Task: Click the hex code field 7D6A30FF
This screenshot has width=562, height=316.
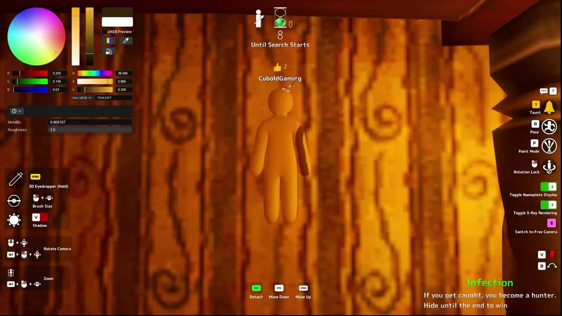Action: pyautogui.click(x=113, y=98)
